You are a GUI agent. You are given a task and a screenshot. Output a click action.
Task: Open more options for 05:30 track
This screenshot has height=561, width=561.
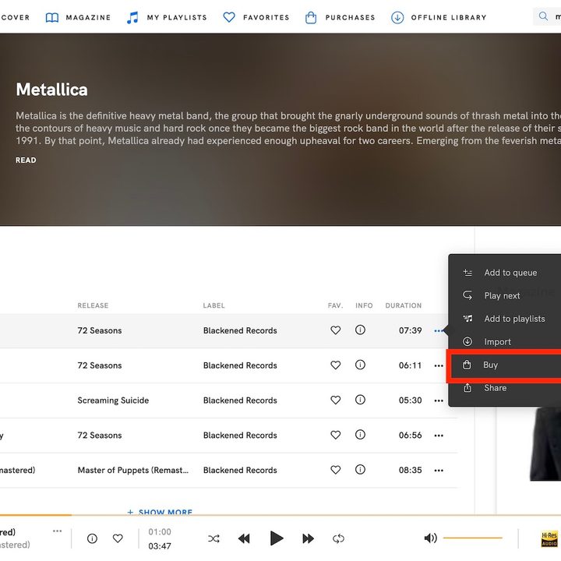pyautogui.click(x=439, y=400)
